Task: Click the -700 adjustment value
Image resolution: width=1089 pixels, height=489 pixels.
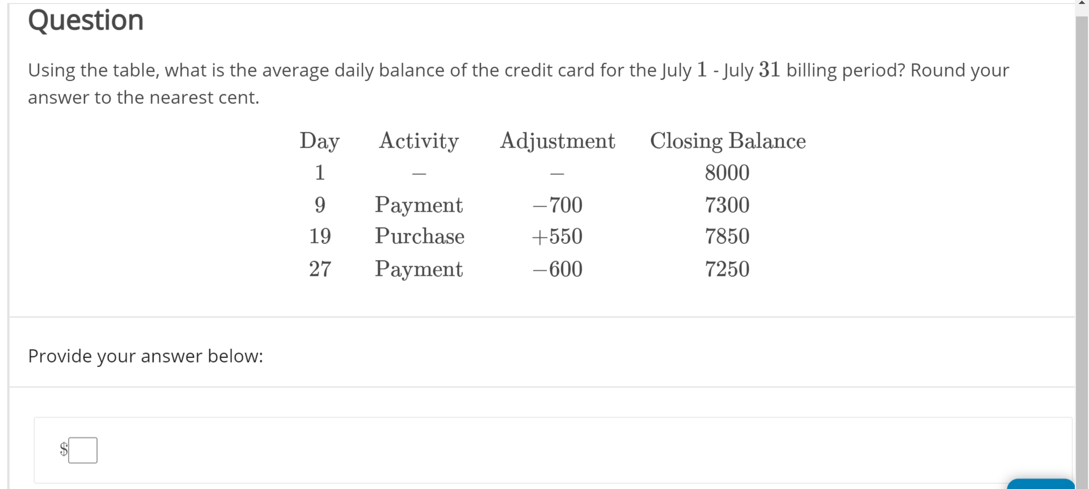Action: point(557,205)
